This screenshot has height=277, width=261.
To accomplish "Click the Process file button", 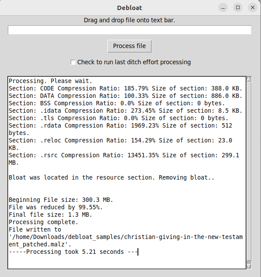I will 129,46.
